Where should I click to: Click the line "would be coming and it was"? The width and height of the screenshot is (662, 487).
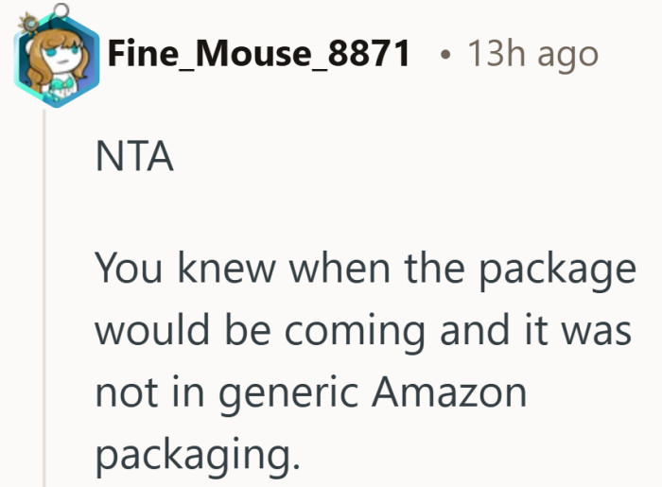(365, 330)
